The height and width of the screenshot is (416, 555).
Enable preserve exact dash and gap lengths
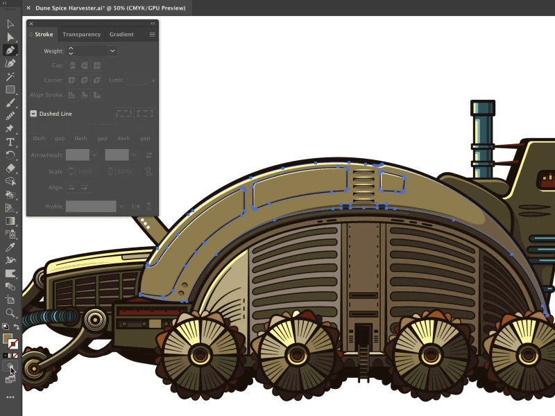tap(124, 114)
